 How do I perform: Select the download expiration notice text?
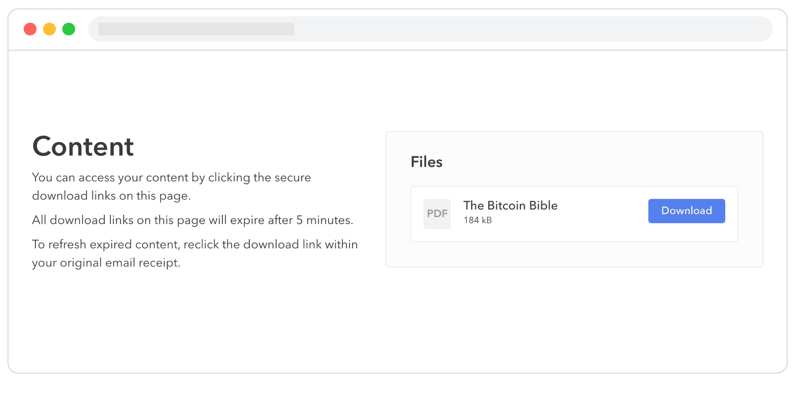192,220
